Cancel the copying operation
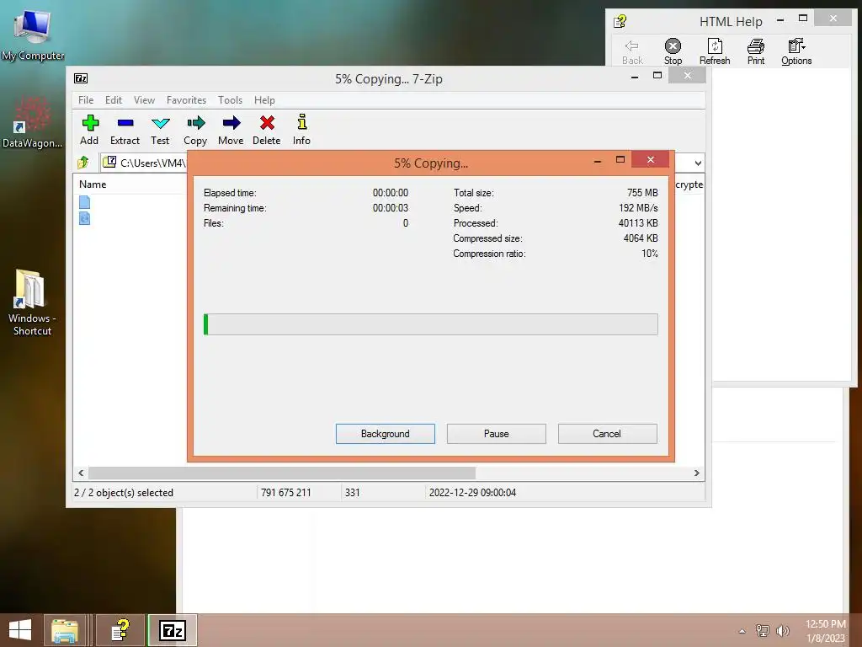862x647 pixels. point(607,434)
